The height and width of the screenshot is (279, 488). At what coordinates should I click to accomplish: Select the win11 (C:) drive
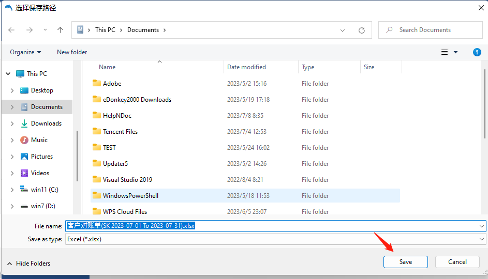point(44,190)
